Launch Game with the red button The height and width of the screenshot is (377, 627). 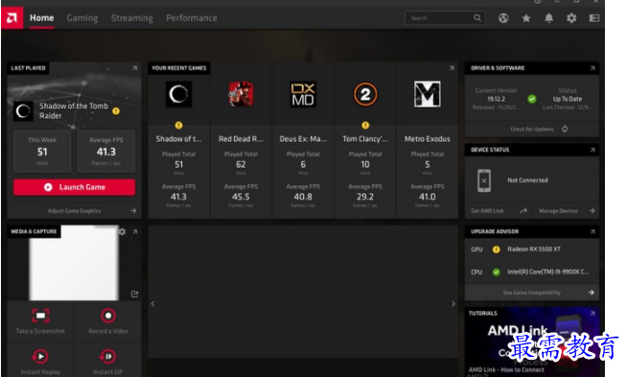[x=75, y=187]
